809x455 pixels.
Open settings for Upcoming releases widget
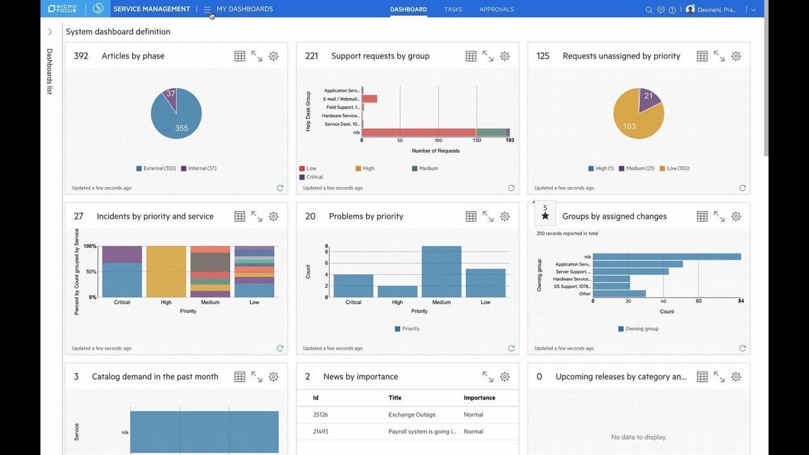(736, 377)
